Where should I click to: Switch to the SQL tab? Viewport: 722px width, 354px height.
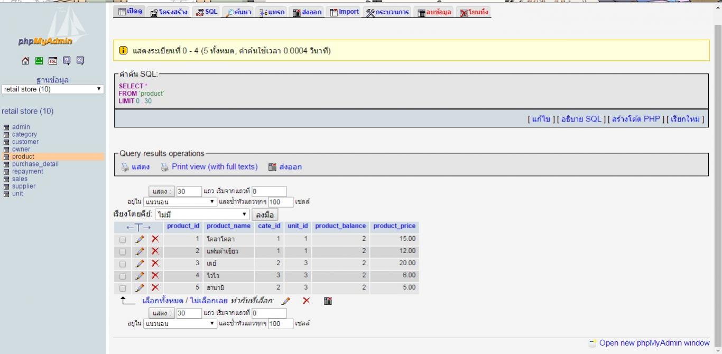coord(206,12)
